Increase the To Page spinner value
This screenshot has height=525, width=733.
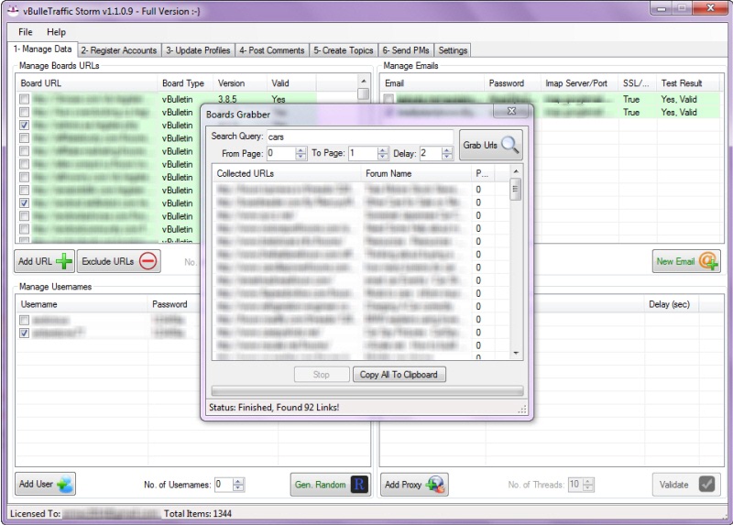tap(383, 150)
